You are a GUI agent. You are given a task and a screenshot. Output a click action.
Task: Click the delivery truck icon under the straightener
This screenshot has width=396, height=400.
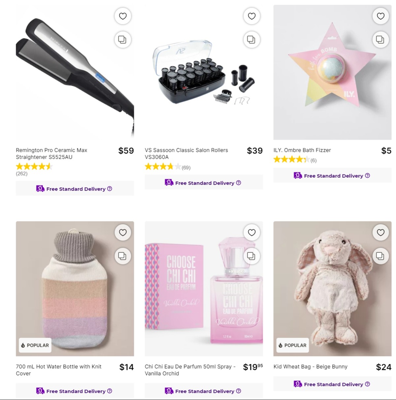(x=40, y=189)
